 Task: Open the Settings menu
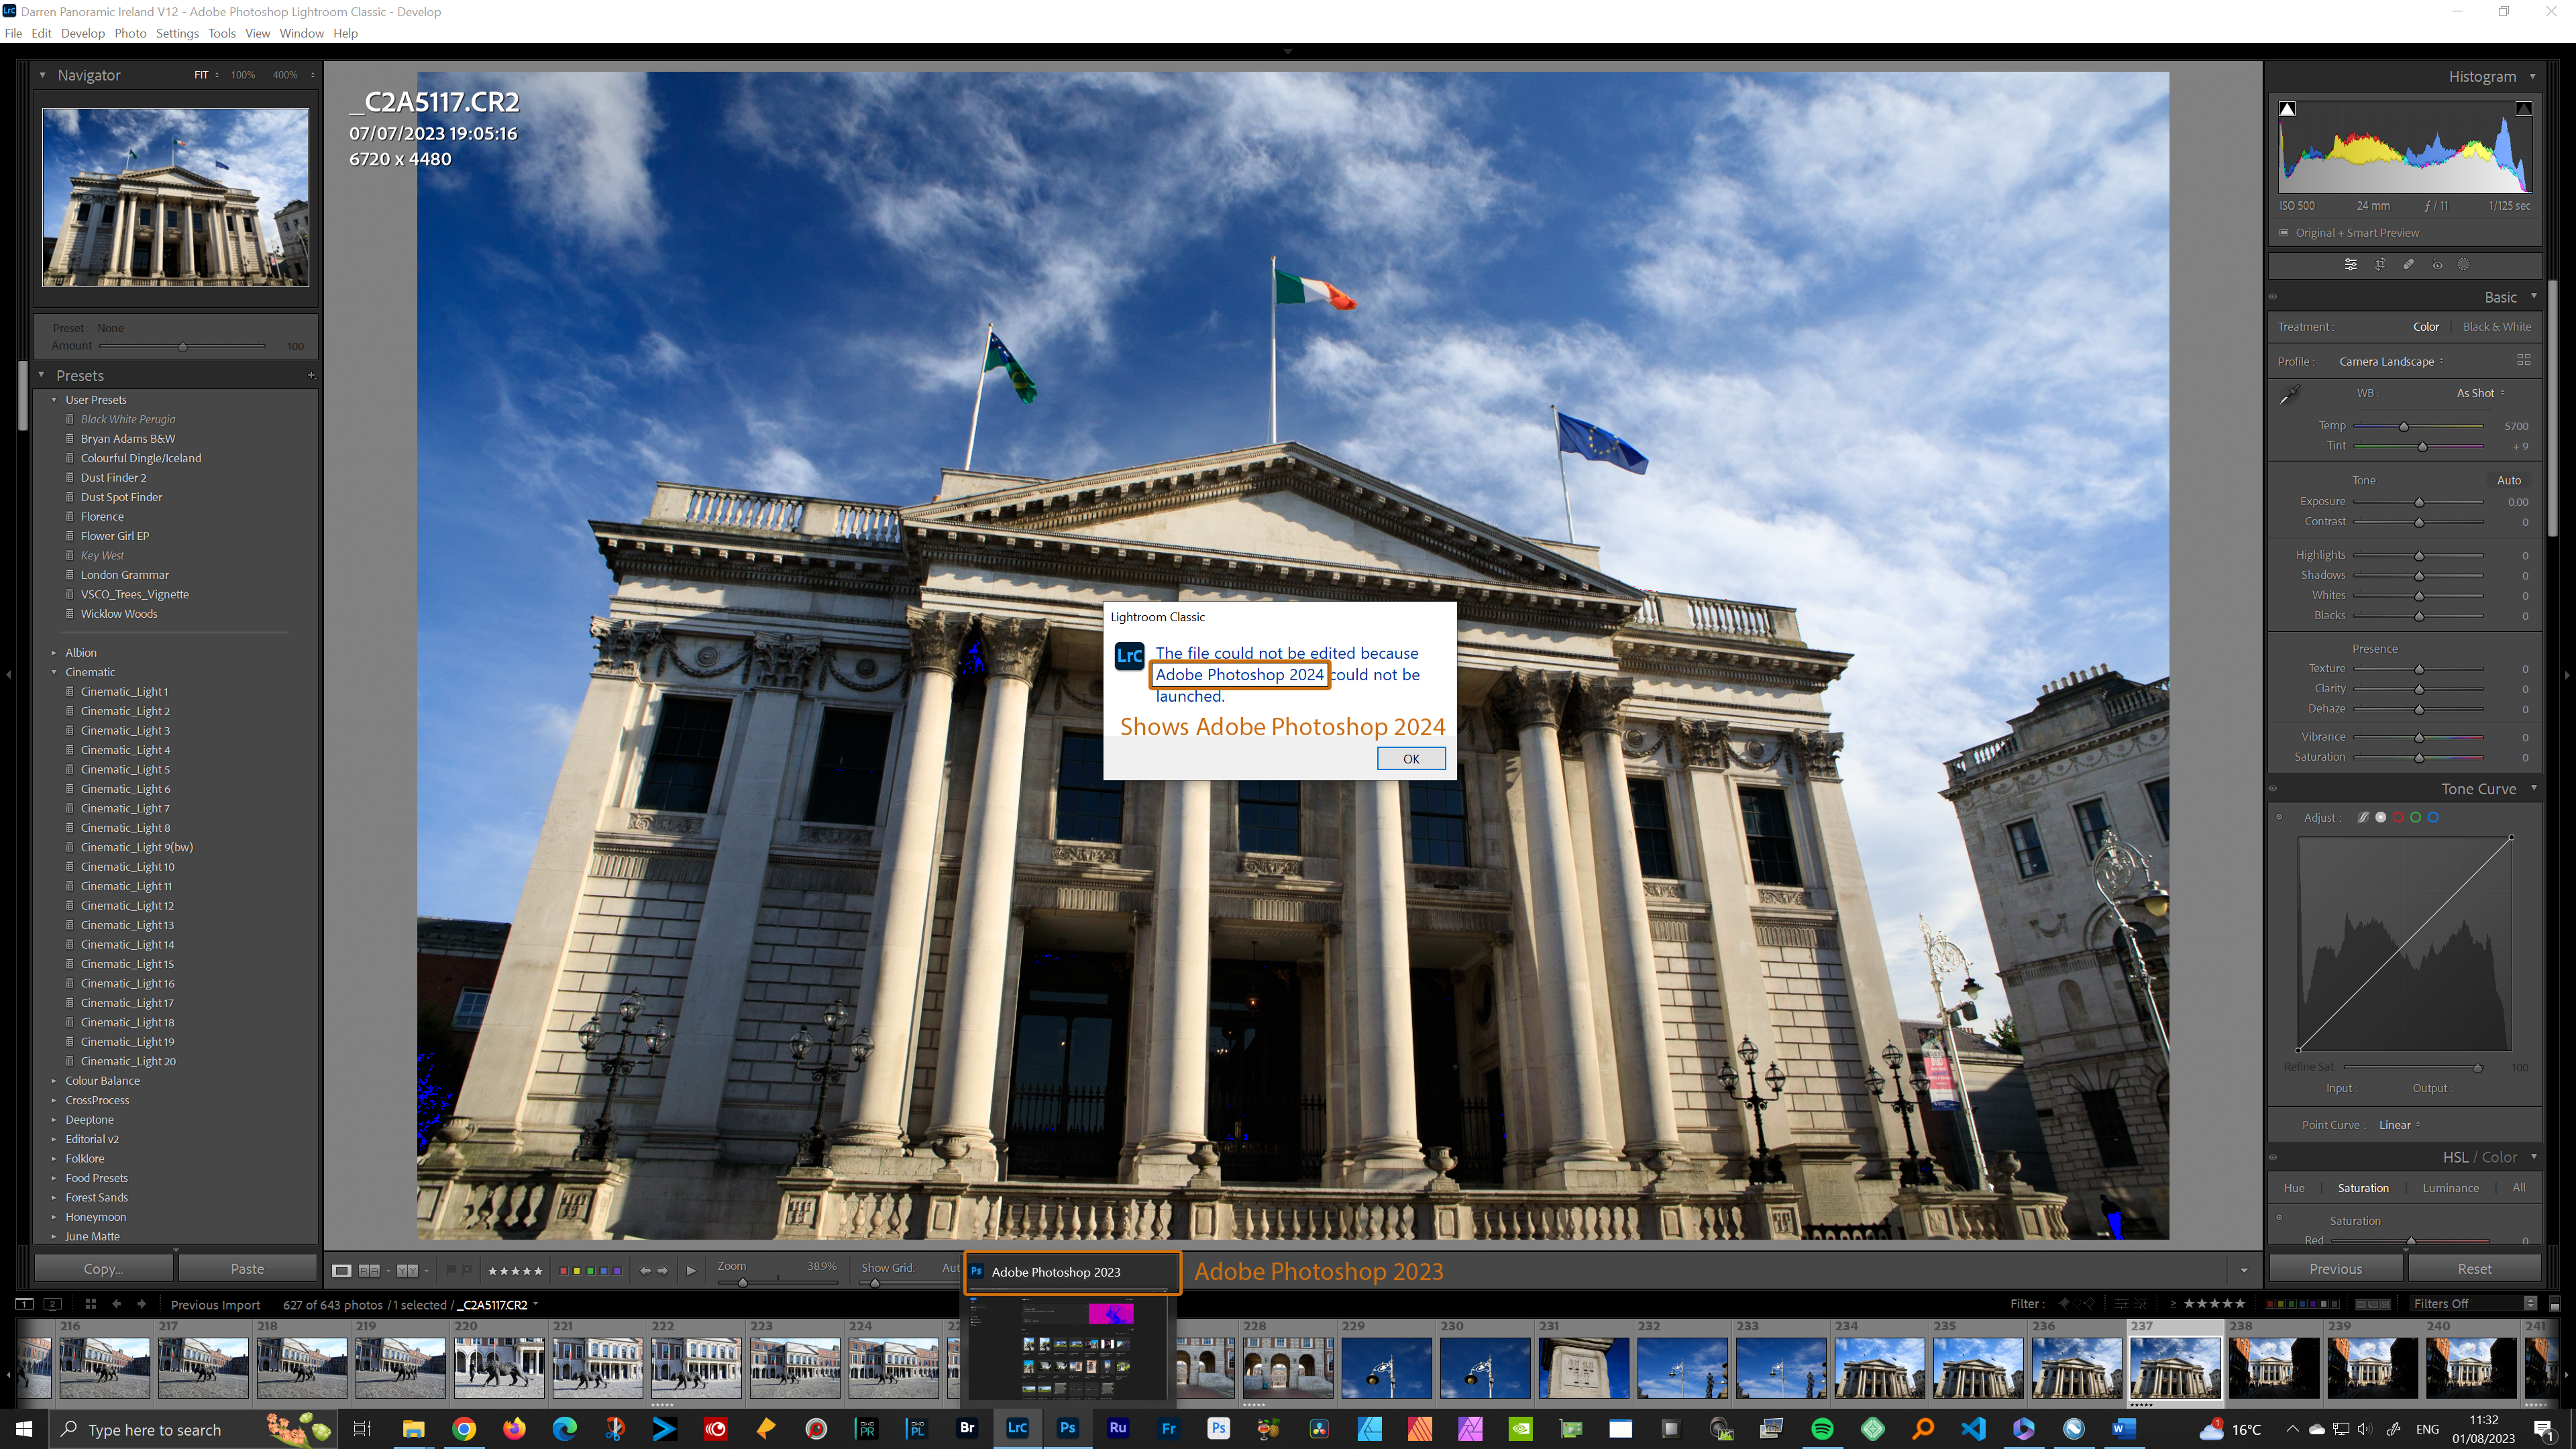(x=177, y=33)
